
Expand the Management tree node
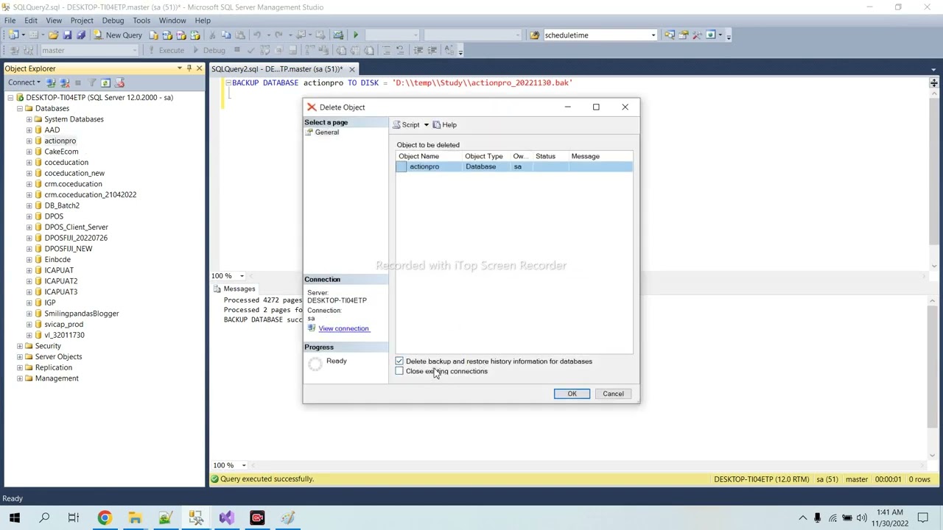pyautogui.click(x=20, y=378)
